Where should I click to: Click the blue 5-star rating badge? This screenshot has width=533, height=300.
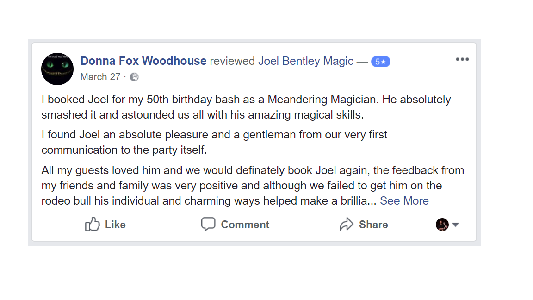click(380, 62)
